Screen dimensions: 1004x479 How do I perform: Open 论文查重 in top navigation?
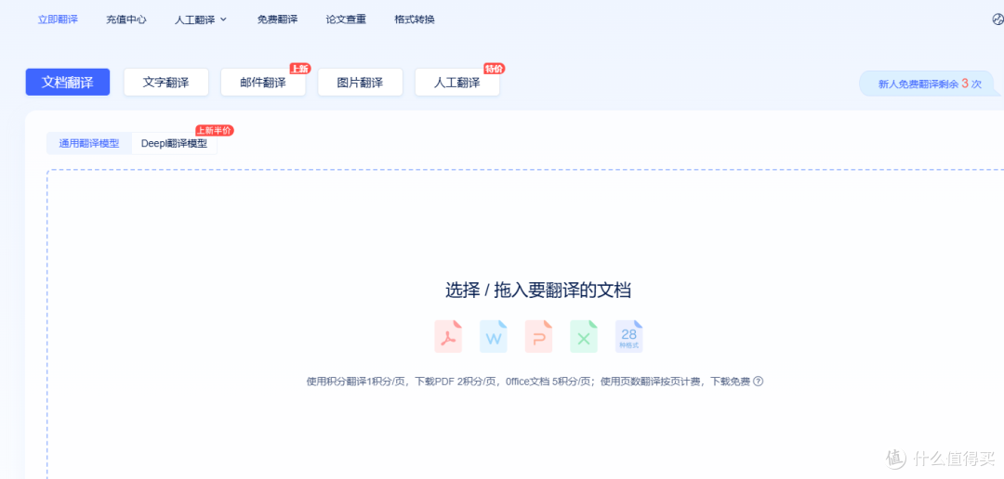pos(346,19)
